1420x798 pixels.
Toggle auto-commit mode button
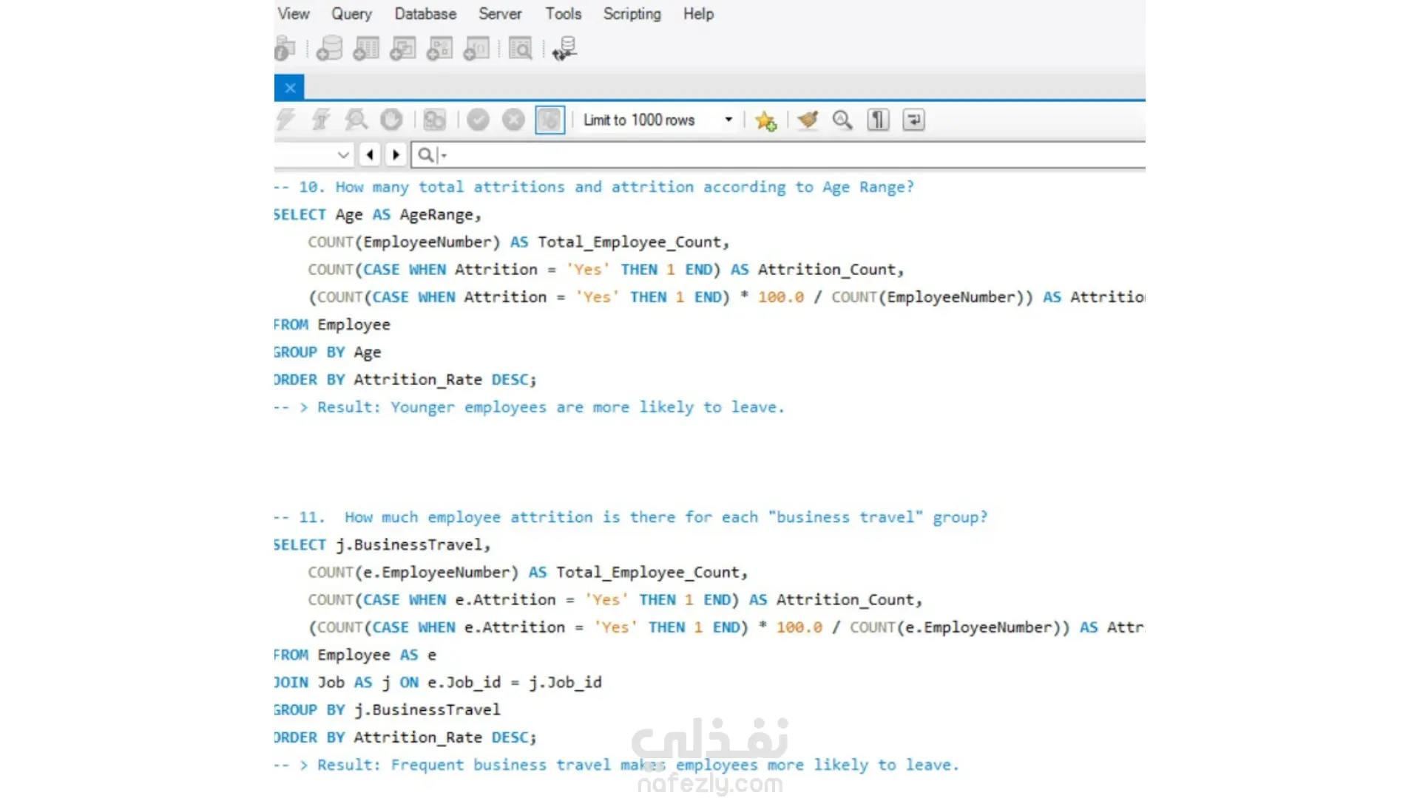click(x=550, y=120)
